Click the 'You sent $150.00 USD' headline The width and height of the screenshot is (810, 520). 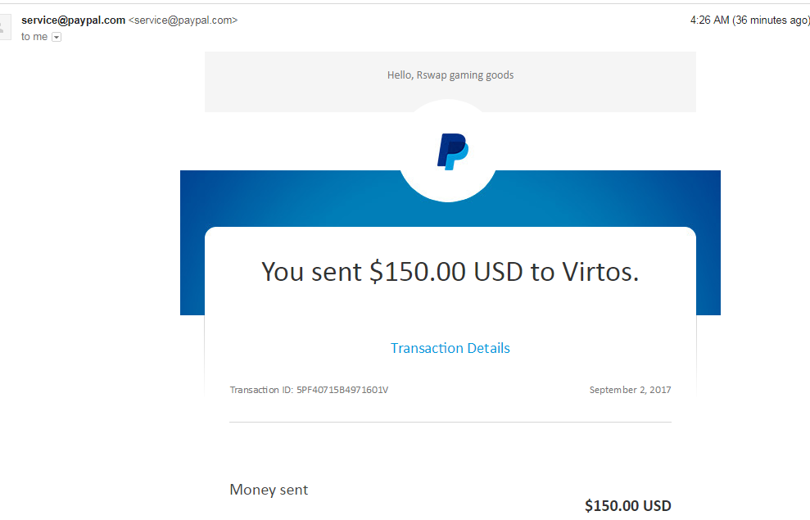392,272
